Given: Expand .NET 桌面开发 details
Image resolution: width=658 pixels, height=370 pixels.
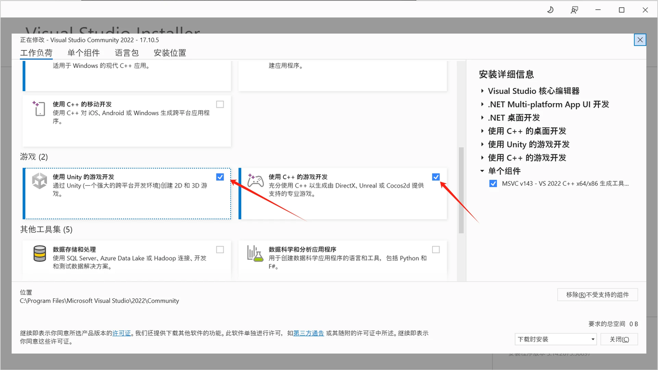Looking at the screenshot, I should pos(482,118).
